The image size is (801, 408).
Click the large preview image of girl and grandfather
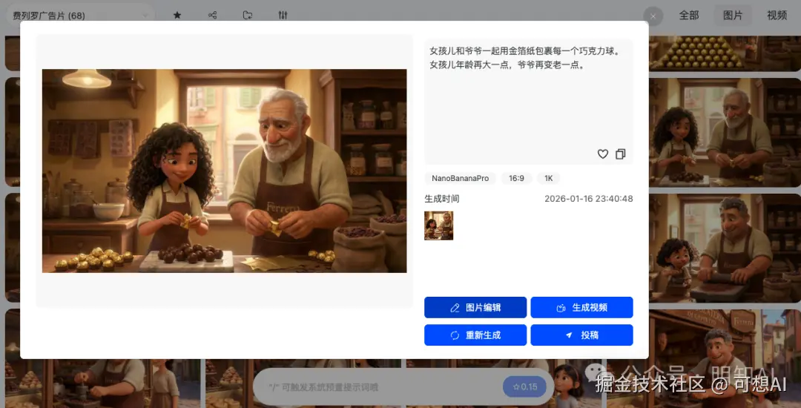(224, 171)
